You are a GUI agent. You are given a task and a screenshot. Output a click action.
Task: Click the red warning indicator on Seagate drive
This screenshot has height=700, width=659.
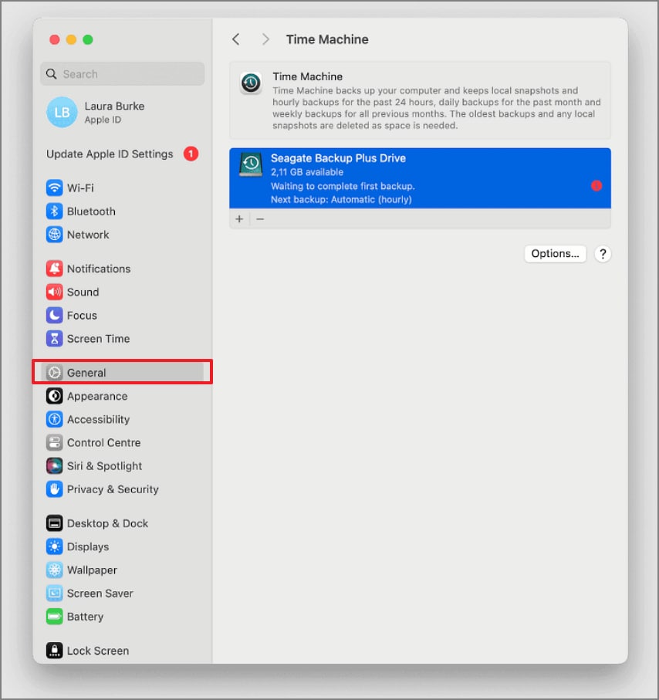click(596, 186)
